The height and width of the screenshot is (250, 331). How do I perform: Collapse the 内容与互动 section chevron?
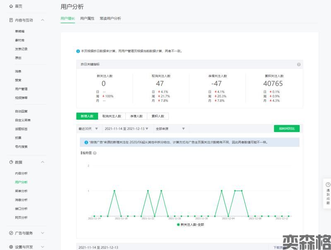43,20
